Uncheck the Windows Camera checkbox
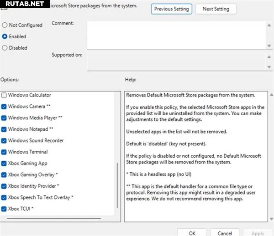This screenshot has width=274, height=236. pos(4,107)
